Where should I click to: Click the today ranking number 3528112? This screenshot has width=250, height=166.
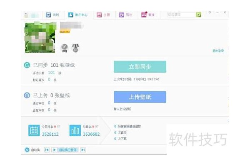click(50, 134)
